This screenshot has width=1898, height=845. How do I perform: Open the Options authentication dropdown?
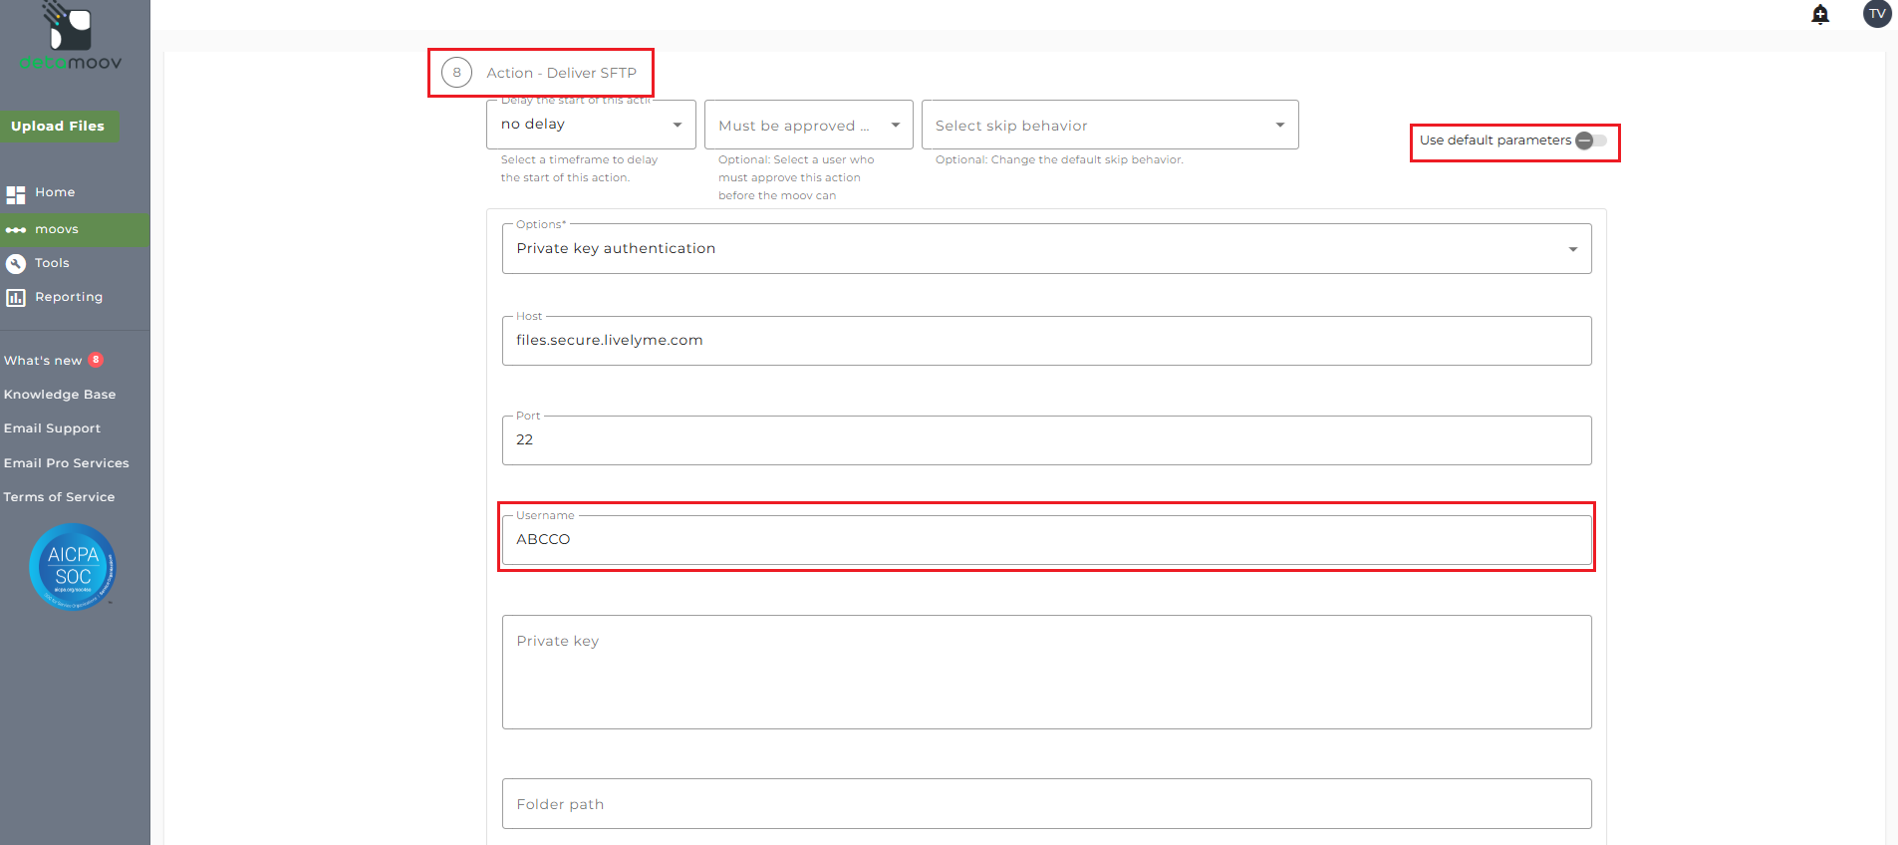click(x=1046, y=249)
